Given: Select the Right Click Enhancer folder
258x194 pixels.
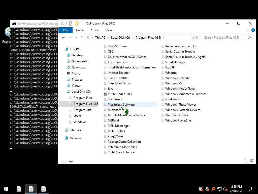Looking at the screenshot, I should click(x=122, y=152).
